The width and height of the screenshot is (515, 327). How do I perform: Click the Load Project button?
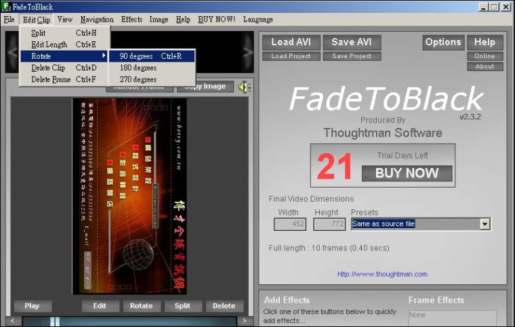[x=291, y=56]
